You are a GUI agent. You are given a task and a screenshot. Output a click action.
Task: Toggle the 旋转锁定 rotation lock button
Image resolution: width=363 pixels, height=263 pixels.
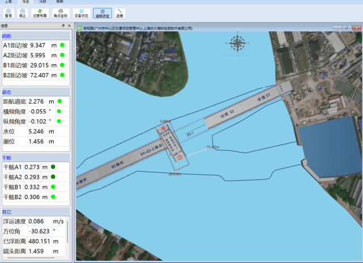102,12
